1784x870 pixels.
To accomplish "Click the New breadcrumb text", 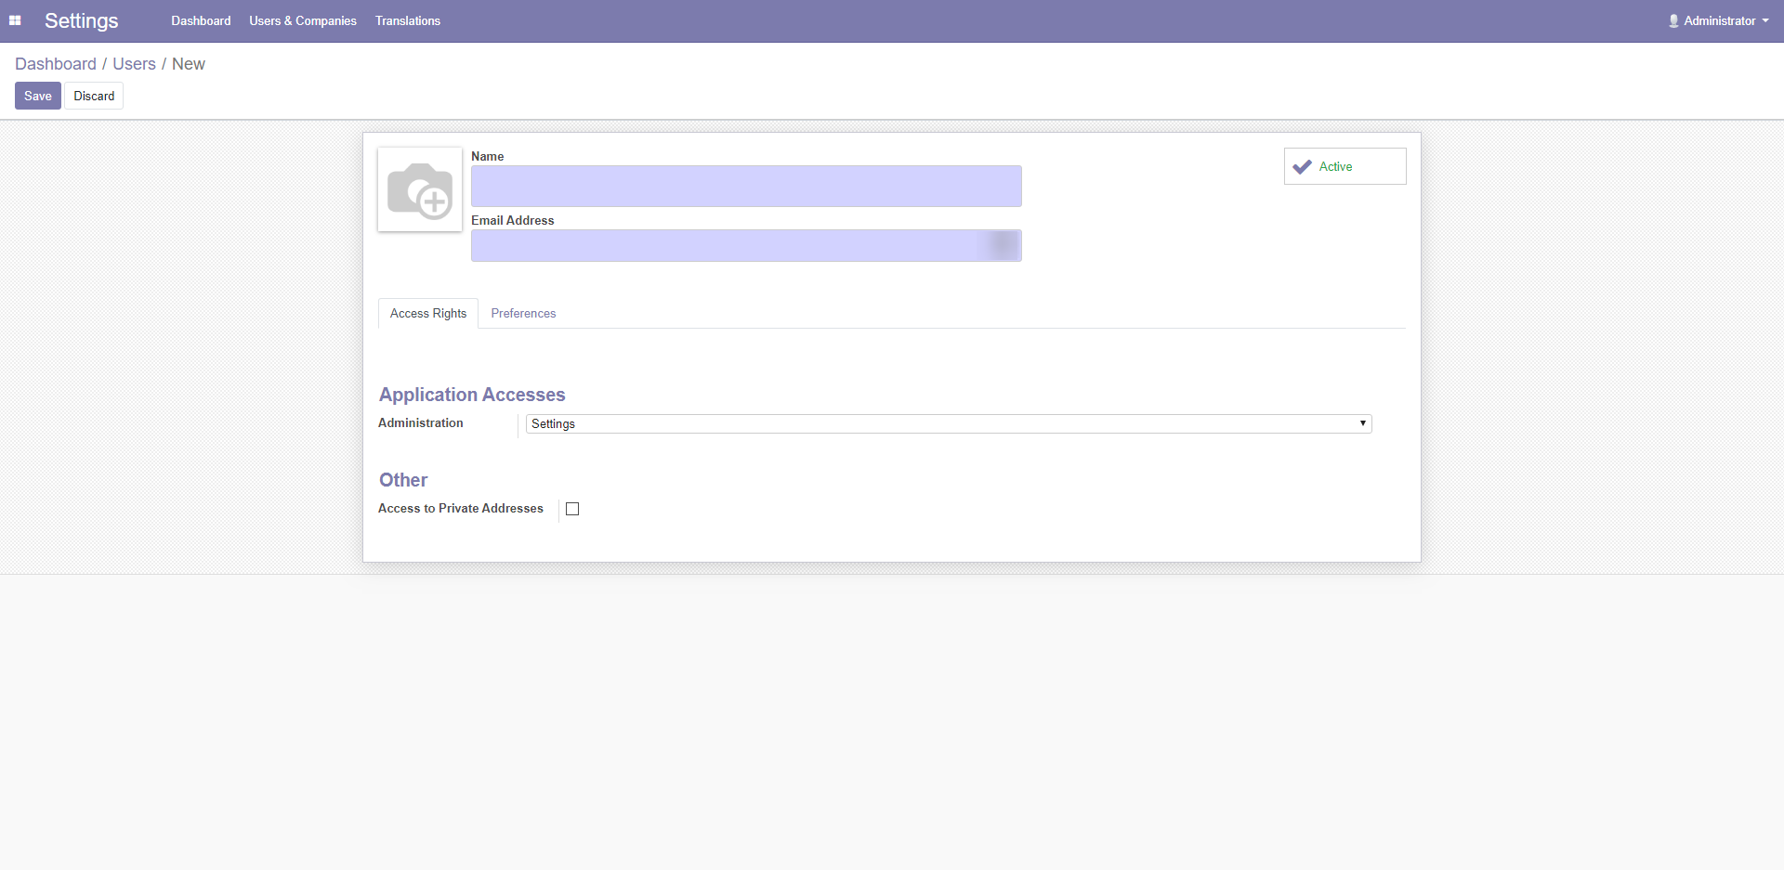I will click(189, 64).
